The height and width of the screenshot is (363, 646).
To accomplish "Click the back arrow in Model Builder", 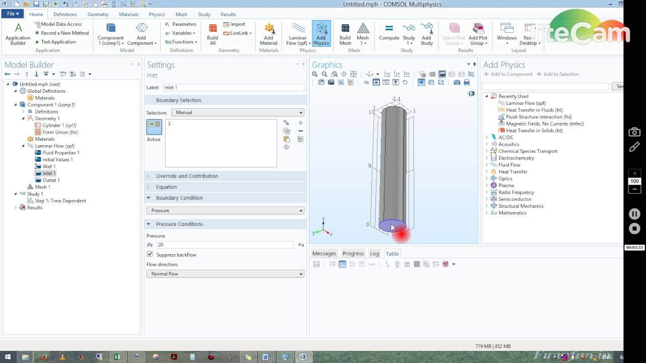I will click(7, 74).
